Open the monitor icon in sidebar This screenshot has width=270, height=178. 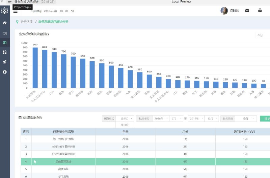pyautogui.click(x=5, y=33)
